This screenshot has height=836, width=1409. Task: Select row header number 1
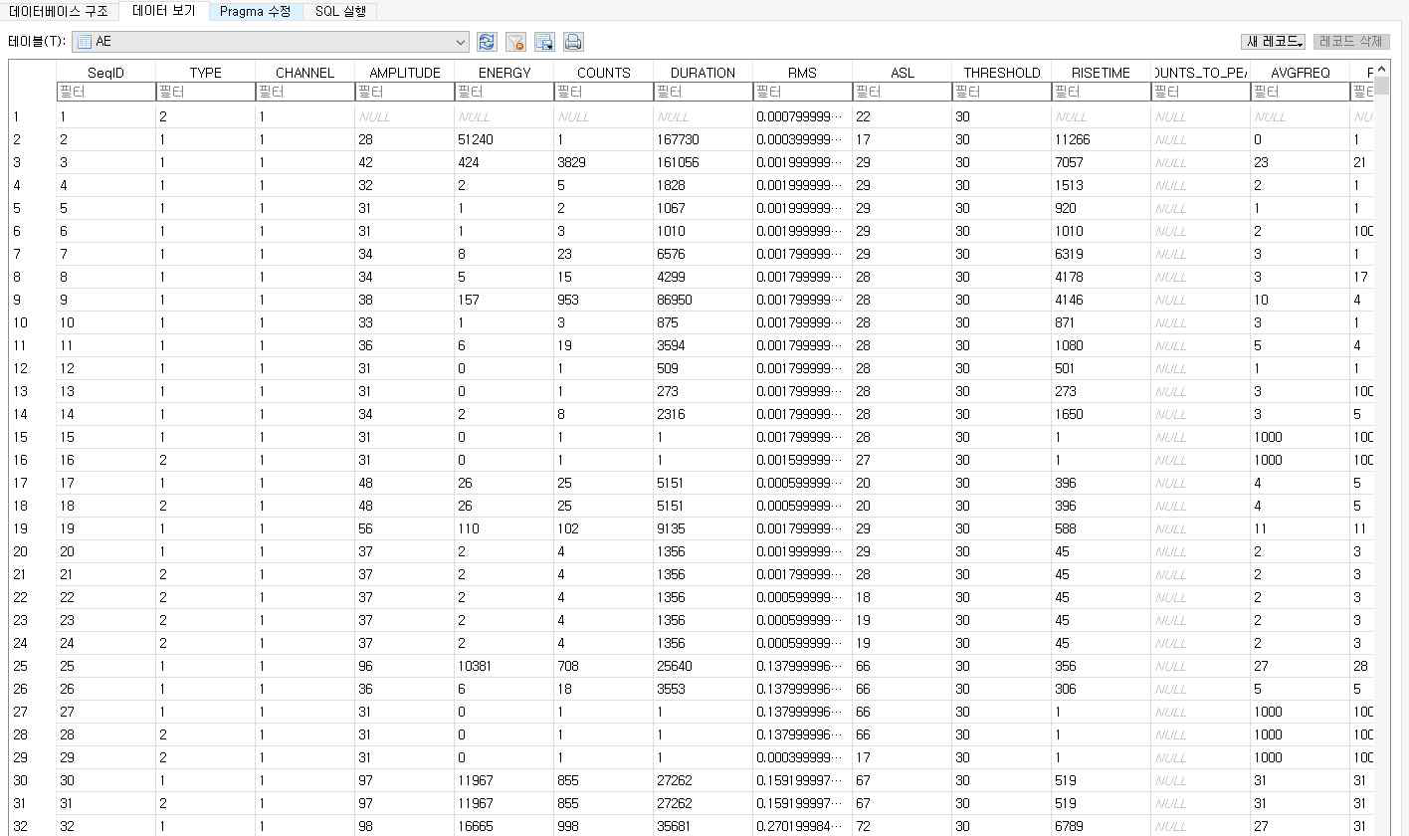(x=33, y=116)
